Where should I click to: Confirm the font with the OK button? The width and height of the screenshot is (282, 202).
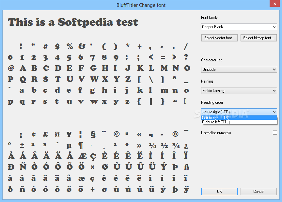coord(219,192)
